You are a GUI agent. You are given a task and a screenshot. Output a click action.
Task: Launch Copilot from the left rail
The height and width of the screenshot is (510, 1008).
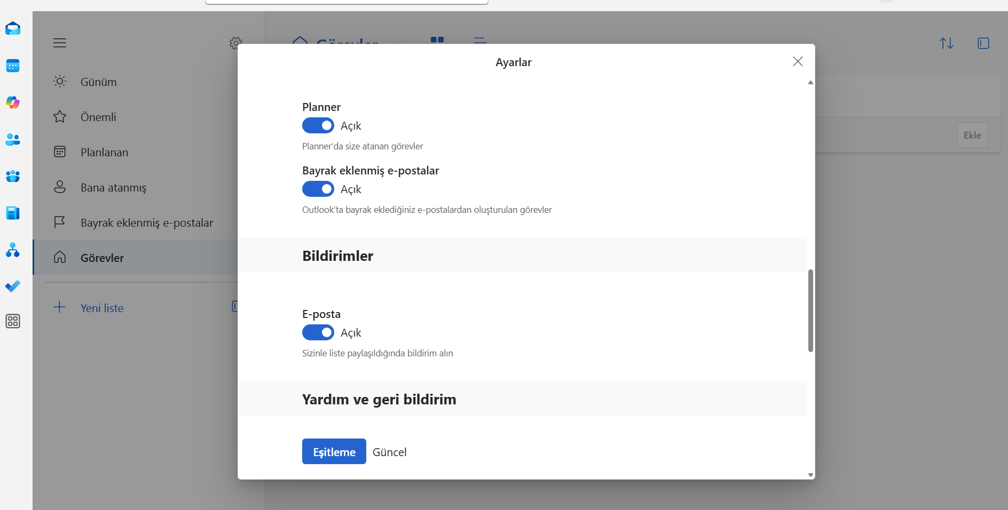13,102
